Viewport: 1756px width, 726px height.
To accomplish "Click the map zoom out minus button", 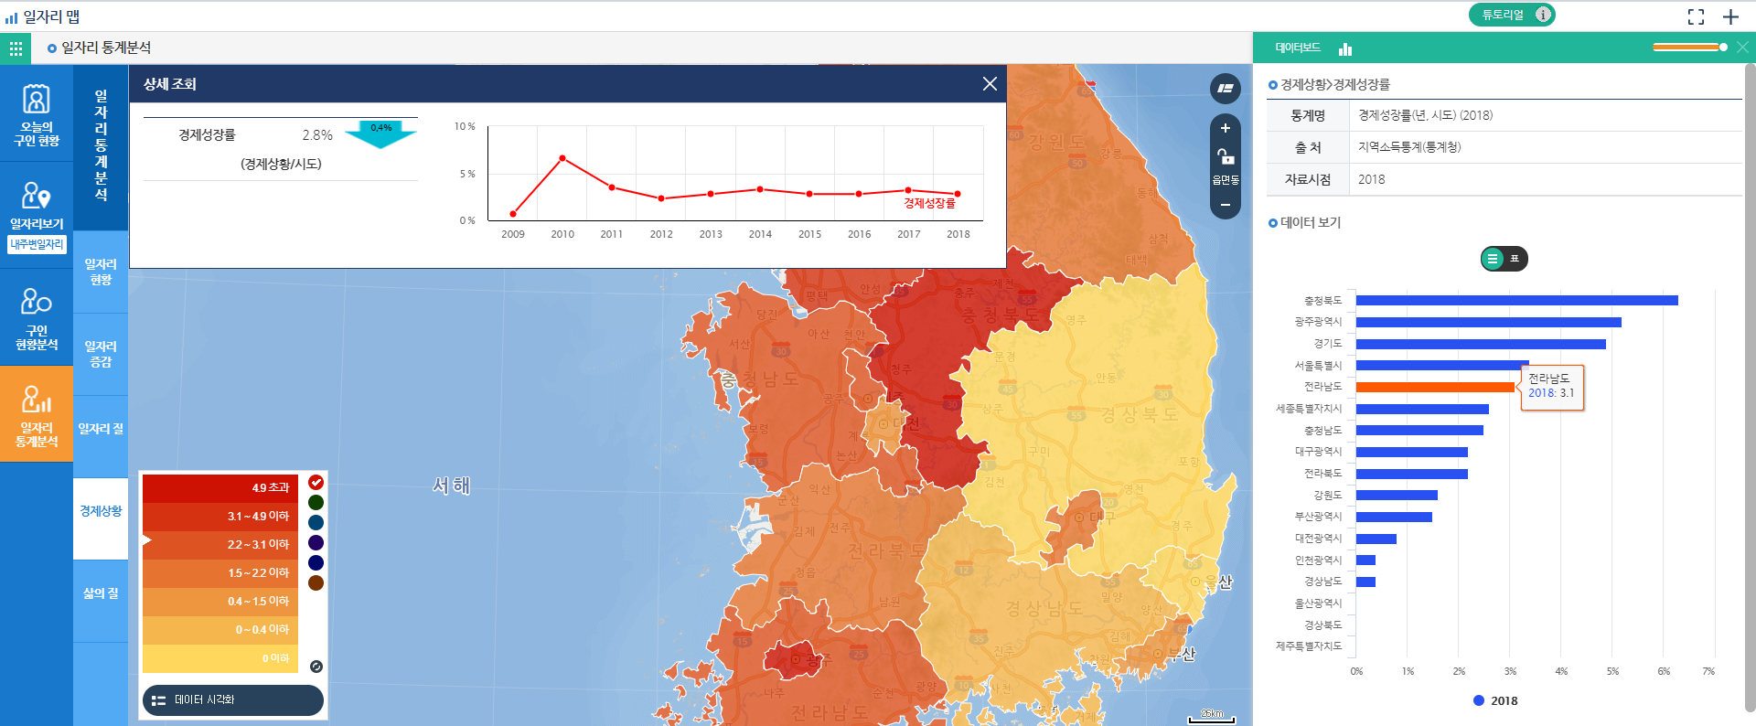I will point(1225,205).
